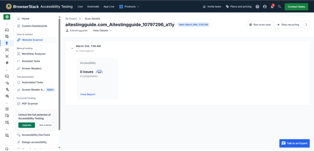Select the devices icon in left rail

7,30
